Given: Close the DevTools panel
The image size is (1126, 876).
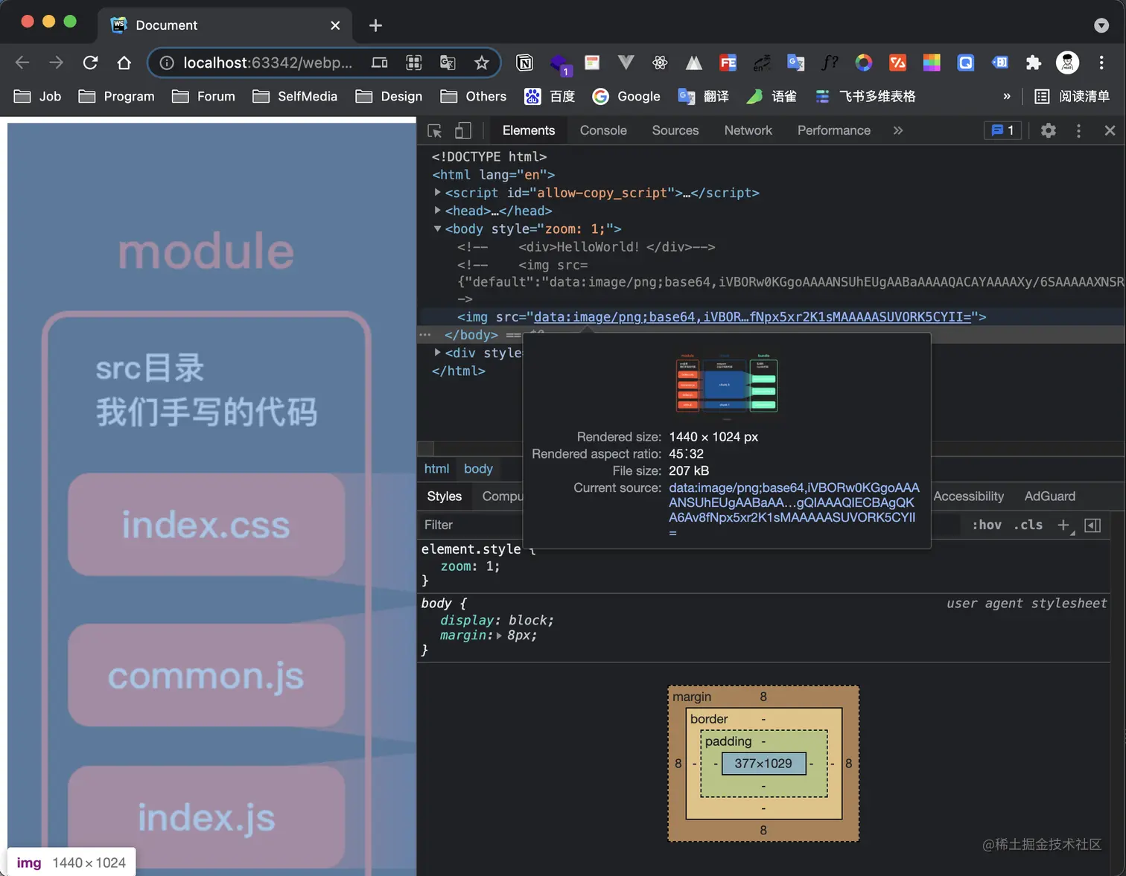Looking at the screenshot, I should (x=1110, y=130).
